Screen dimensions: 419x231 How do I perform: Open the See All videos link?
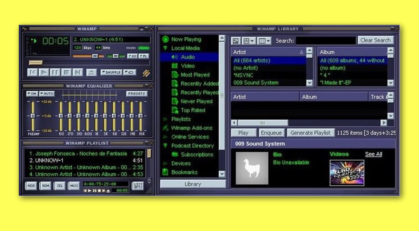374,154
